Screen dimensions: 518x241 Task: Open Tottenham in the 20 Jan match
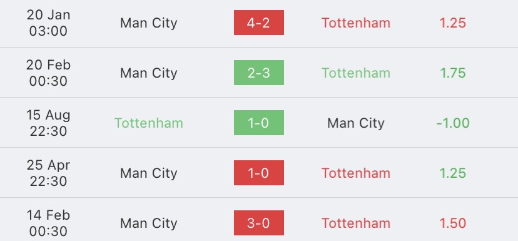pos(356,23)
